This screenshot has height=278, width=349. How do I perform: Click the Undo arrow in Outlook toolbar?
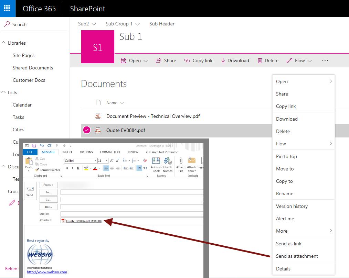point(42,146)
